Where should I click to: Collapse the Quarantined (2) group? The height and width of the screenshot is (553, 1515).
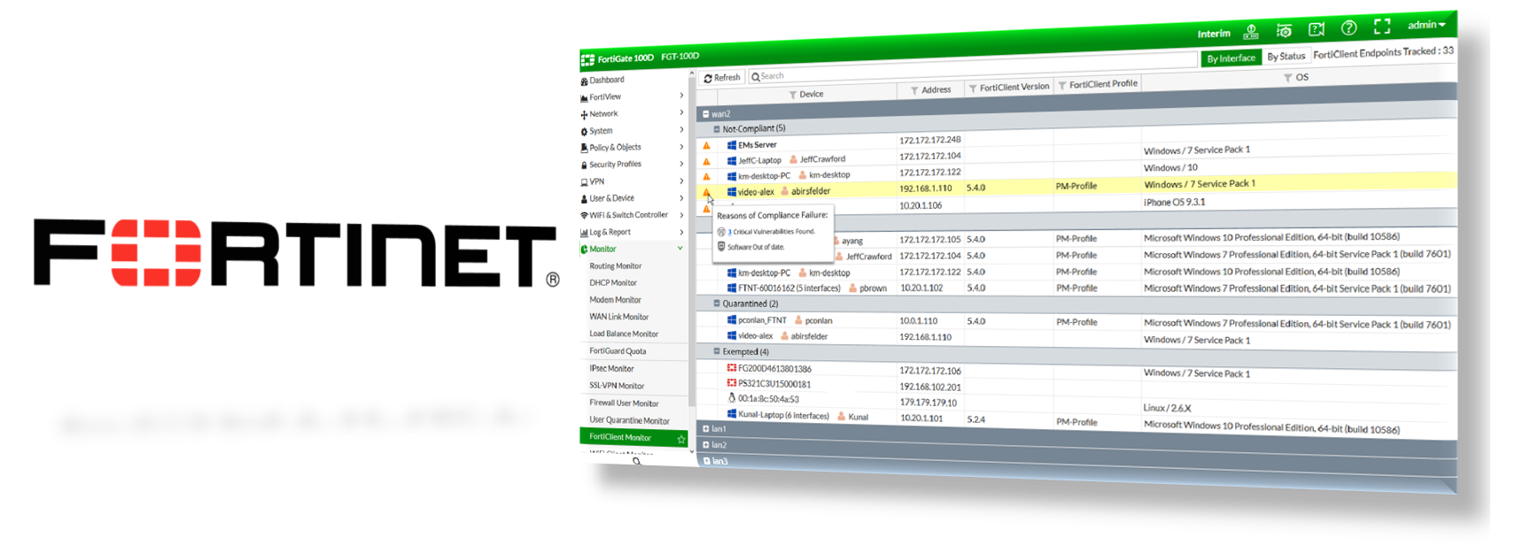coord(716,303)
